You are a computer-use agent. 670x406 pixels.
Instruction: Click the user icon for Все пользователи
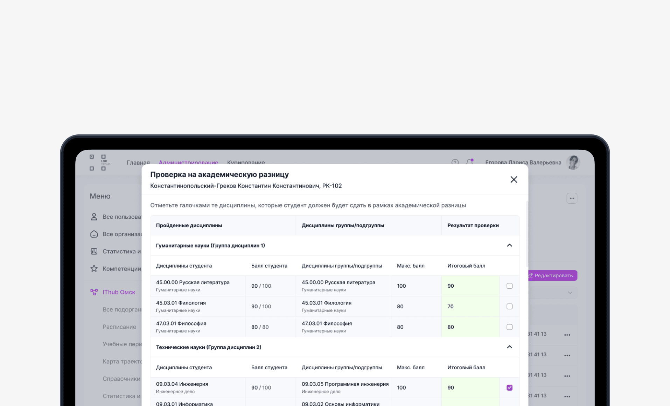tap(94, 217)
